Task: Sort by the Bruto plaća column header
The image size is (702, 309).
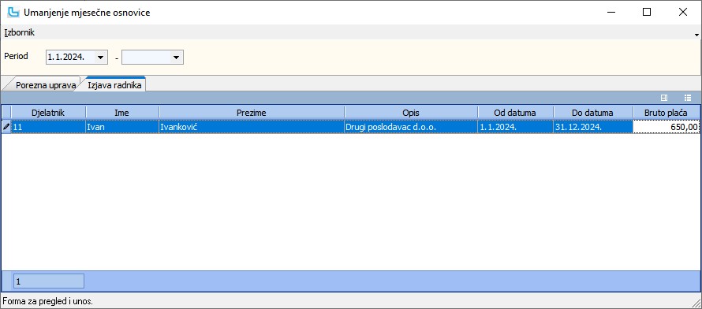Action: point(666,113)
